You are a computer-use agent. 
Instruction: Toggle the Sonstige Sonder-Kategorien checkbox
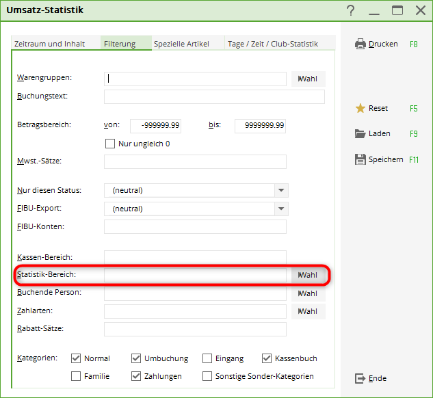point(207,376)
